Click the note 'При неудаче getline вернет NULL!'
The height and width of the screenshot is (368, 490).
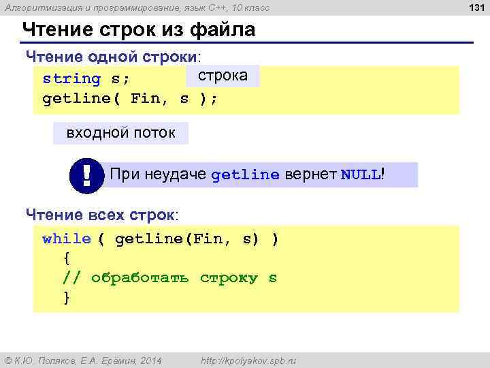point(247,174)
